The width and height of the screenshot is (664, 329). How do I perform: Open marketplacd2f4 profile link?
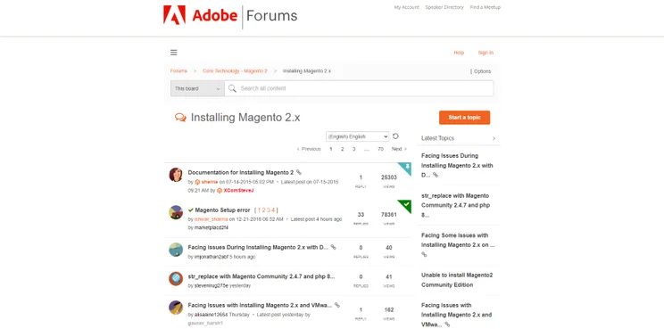pos(212,227)
